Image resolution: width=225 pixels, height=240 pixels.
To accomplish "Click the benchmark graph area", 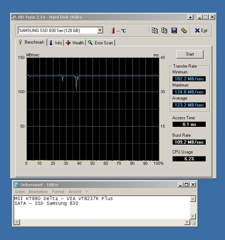I will coord(93,109).
